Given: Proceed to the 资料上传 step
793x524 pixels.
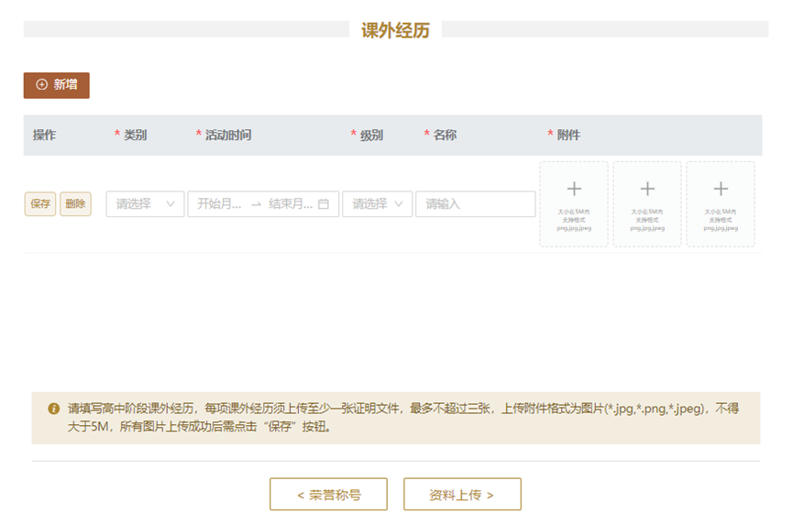Looking at the screenshot, I should 462,495.
